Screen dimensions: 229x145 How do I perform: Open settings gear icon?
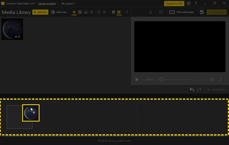pos(189,3)
